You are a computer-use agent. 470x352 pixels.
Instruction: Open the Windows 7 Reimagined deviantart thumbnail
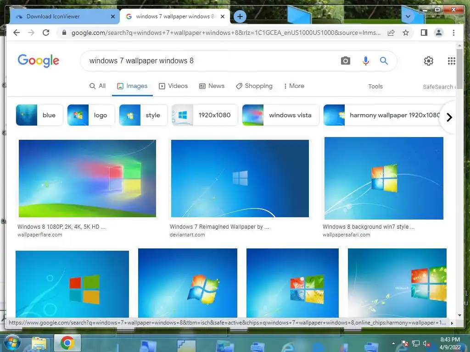pyautogui.click(x=240, y=178)
